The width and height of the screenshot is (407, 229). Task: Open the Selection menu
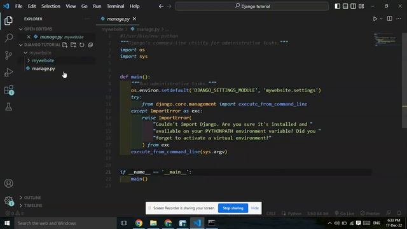click(x=51, y=6)
